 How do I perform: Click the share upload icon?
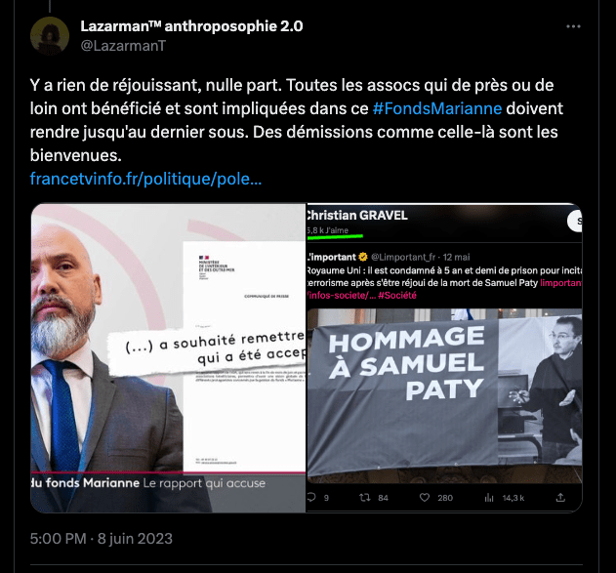560,498
